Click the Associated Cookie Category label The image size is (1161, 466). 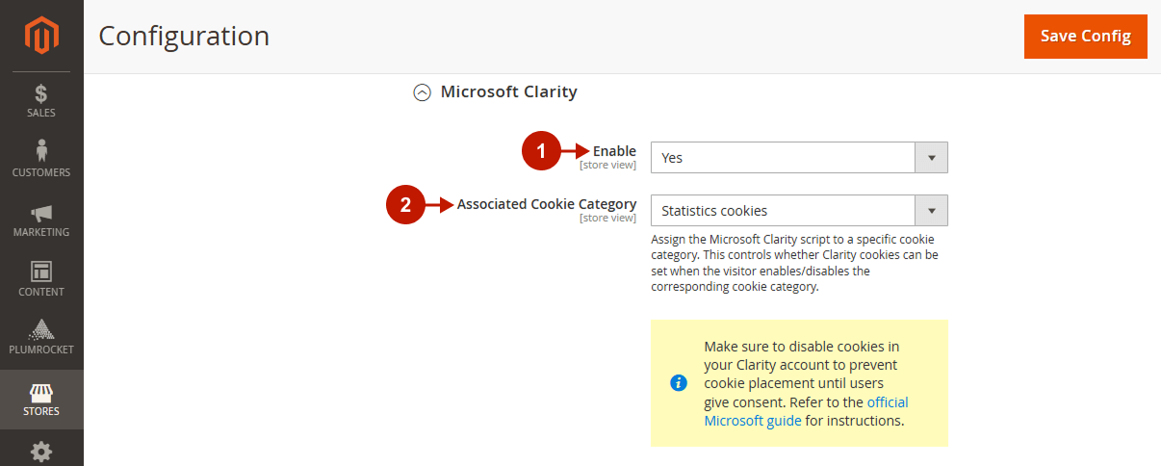pyautogui.click(x=546, y=204)
